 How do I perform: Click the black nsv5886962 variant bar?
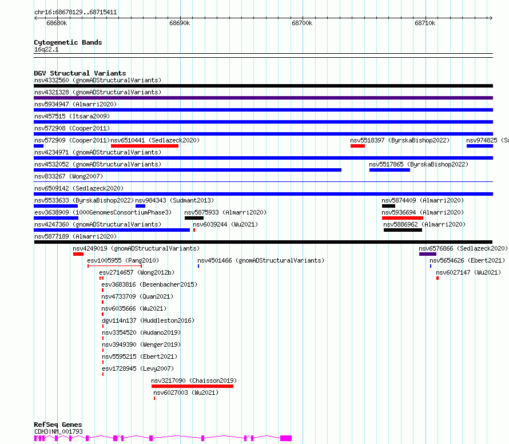pyautogui.click(x=403, y=230)
